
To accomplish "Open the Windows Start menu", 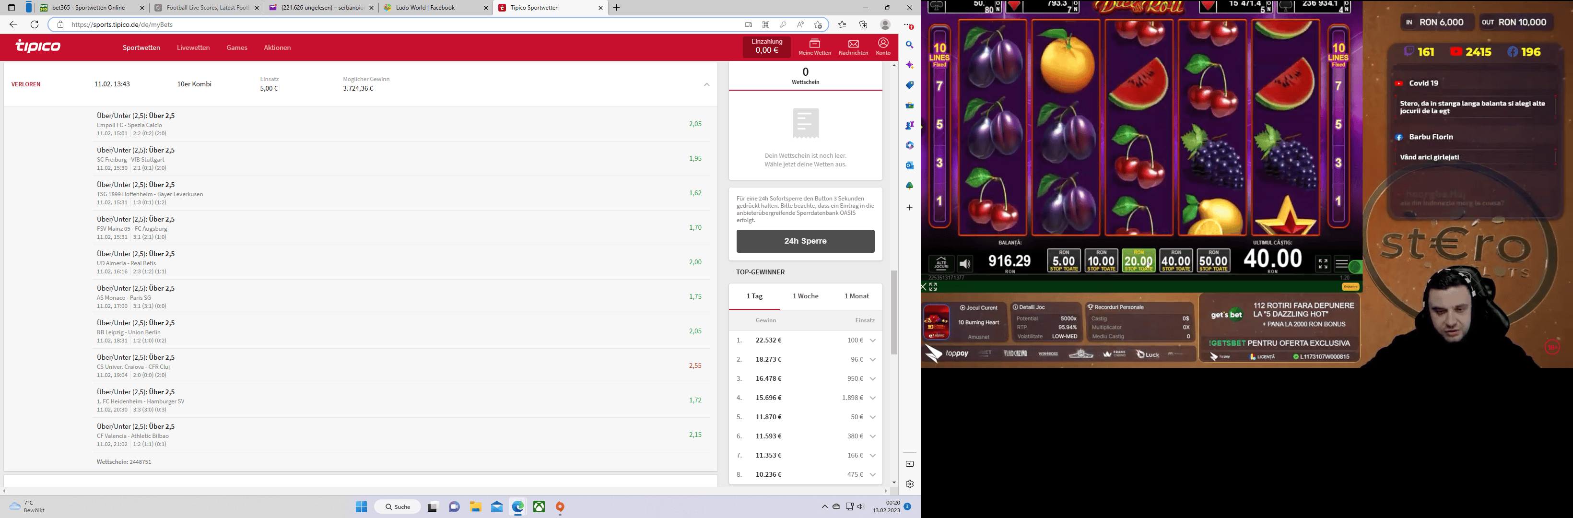I will [x=362, y=506].
